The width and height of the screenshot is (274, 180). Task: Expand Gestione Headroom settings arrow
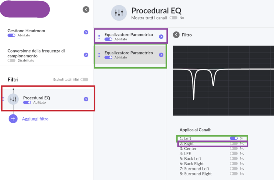[x=86, y=32]
